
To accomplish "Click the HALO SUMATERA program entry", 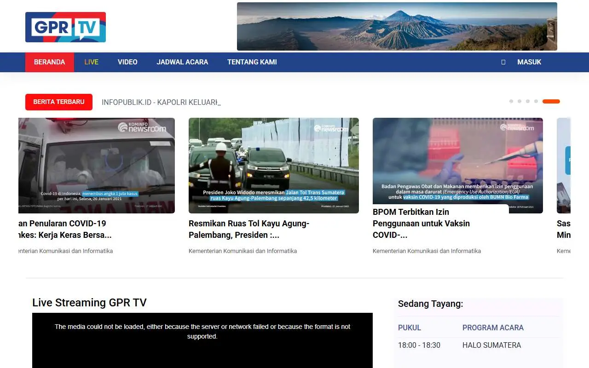I will point(491,345).
